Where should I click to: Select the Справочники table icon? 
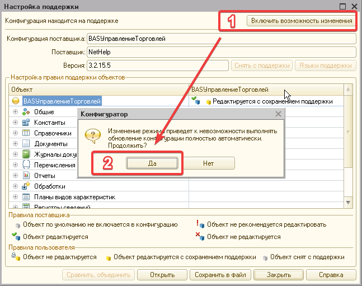(x=26, y=133)
